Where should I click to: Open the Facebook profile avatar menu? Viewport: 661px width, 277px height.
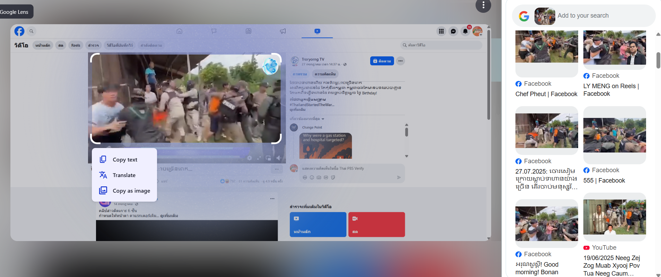coord(478,31)
